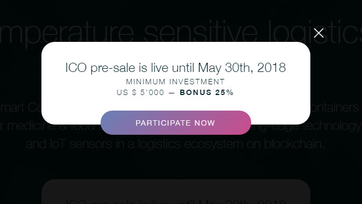
Task: Click the dimmed word logistics in the top heading
Action: 315,32
